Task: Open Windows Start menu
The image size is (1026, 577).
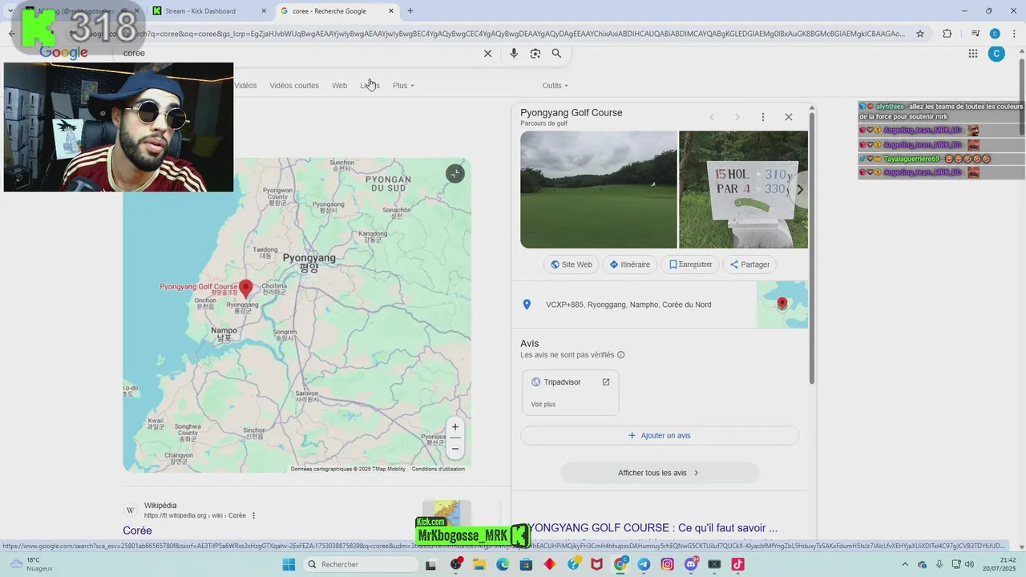Action: click(x=289, y=564)
